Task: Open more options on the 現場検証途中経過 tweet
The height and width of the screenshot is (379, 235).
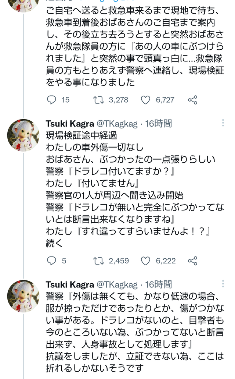Action: coord(224,123)
